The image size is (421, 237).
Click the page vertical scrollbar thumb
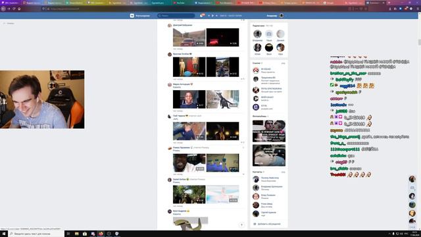(420, 42)
